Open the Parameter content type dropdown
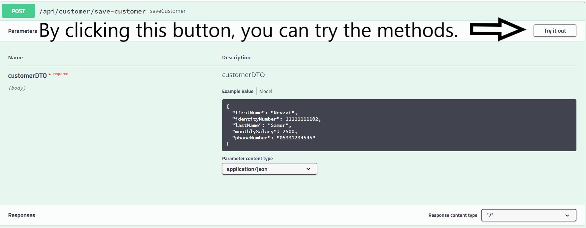This screenshot has width=586, height=228. (269, 169)
